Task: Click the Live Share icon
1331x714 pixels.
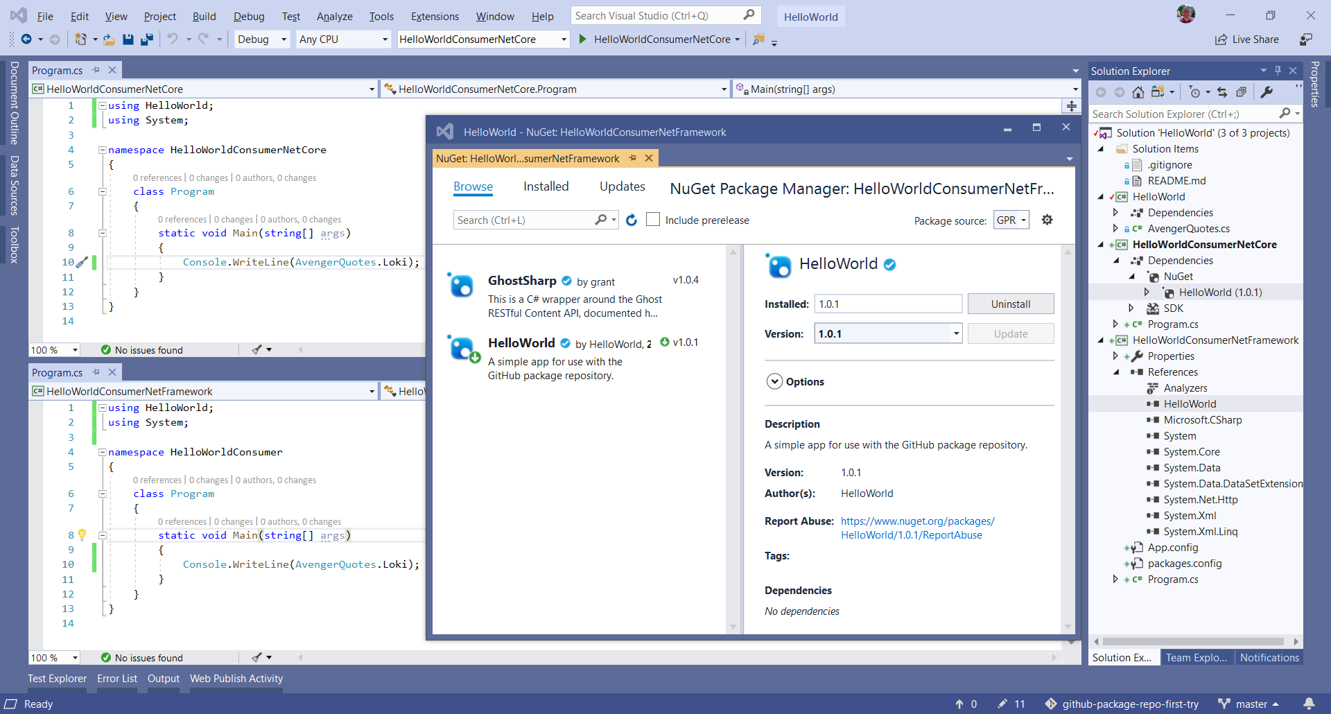Action: click(1221, 40)
